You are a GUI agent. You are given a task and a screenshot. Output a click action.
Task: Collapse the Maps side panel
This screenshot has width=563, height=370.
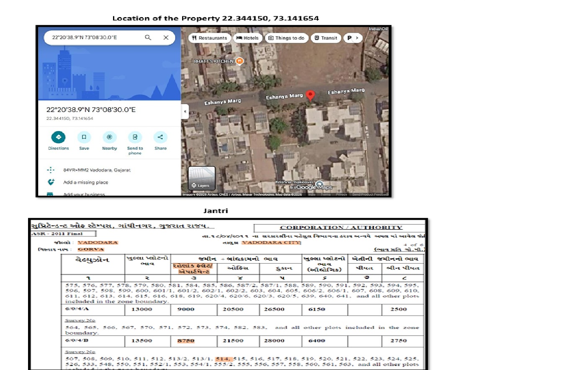tap(185, 112)
